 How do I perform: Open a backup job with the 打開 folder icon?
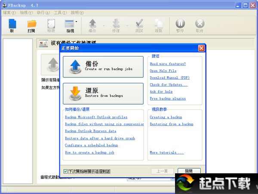[31, 25]
